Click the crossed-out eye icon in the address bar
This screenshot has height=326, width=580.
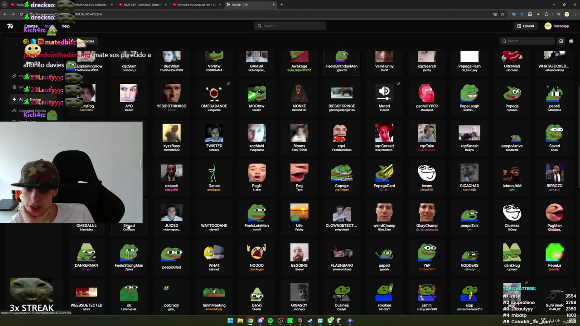pyautogui.click(x=495, y=14)
